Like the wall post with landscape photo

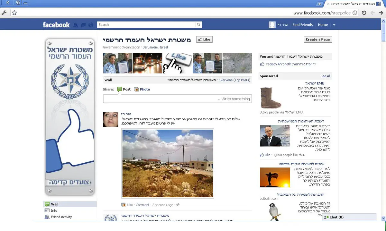(130, 205)
